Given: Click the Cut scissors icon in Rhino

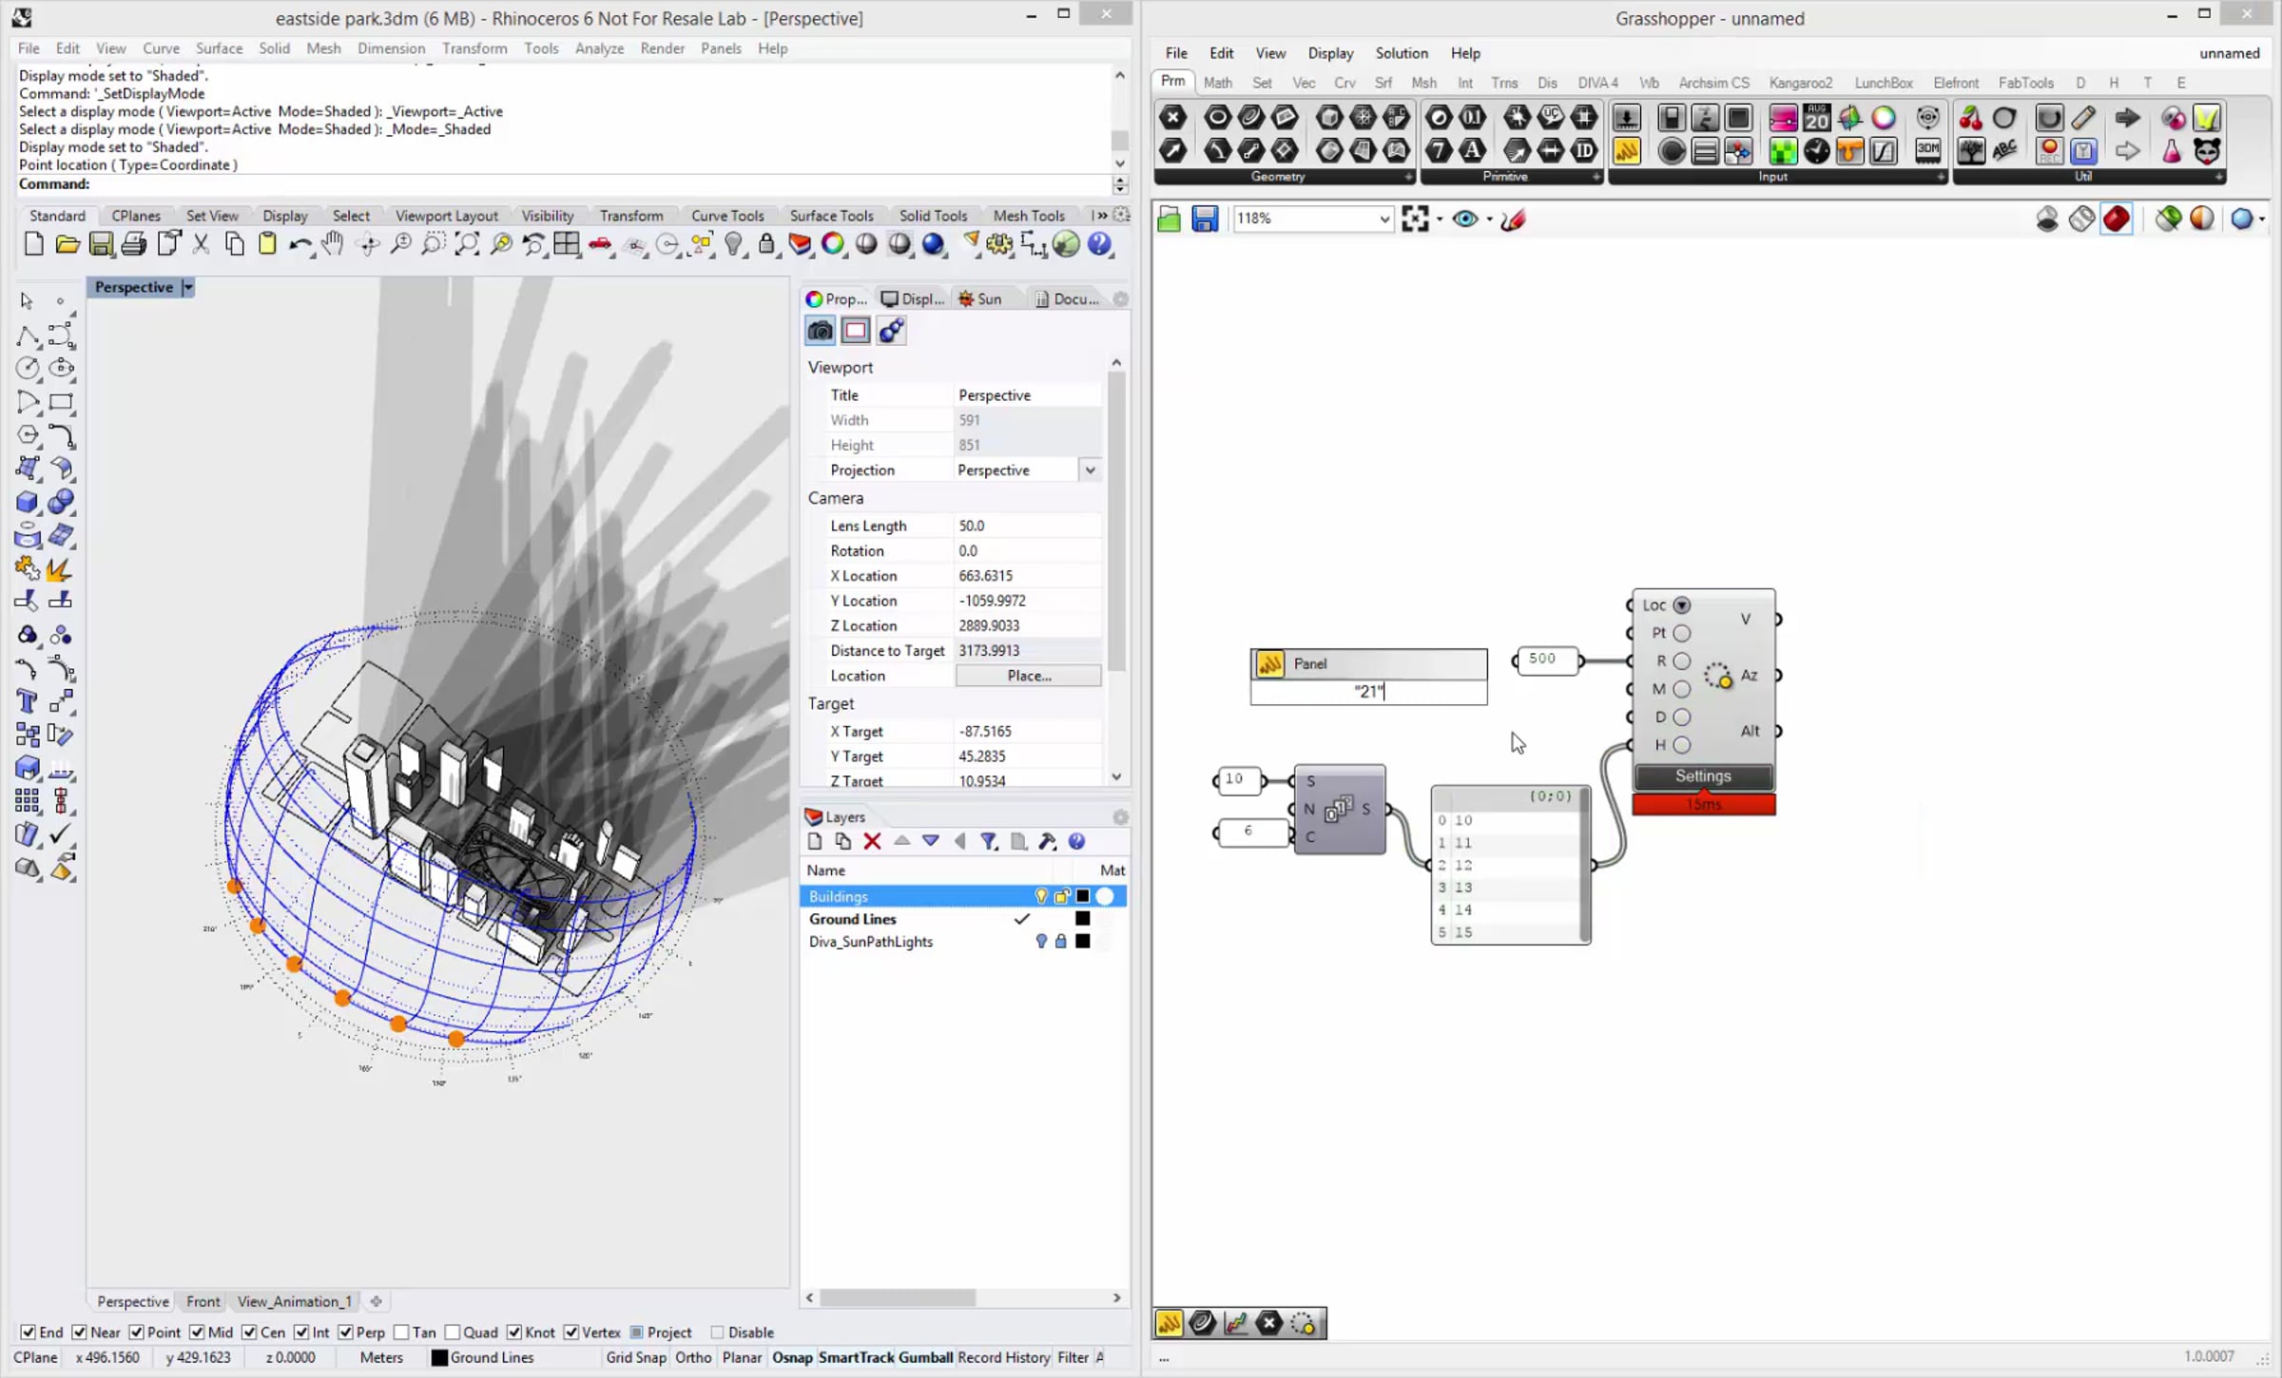Looking at the screenshot, I should click(201, 244).
